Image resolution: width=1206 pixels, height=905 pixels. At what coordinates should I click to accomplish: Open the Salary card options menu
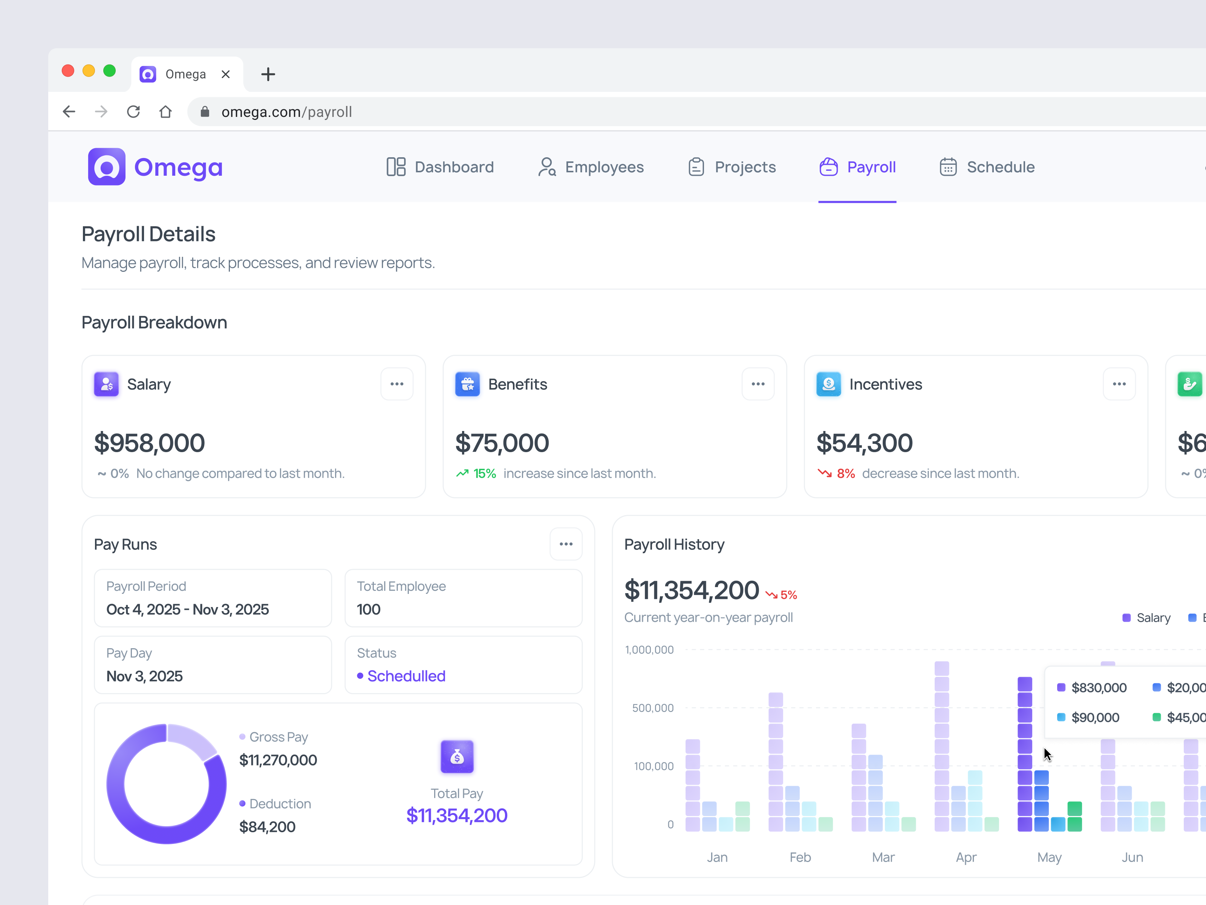click(x=397, y=383)
